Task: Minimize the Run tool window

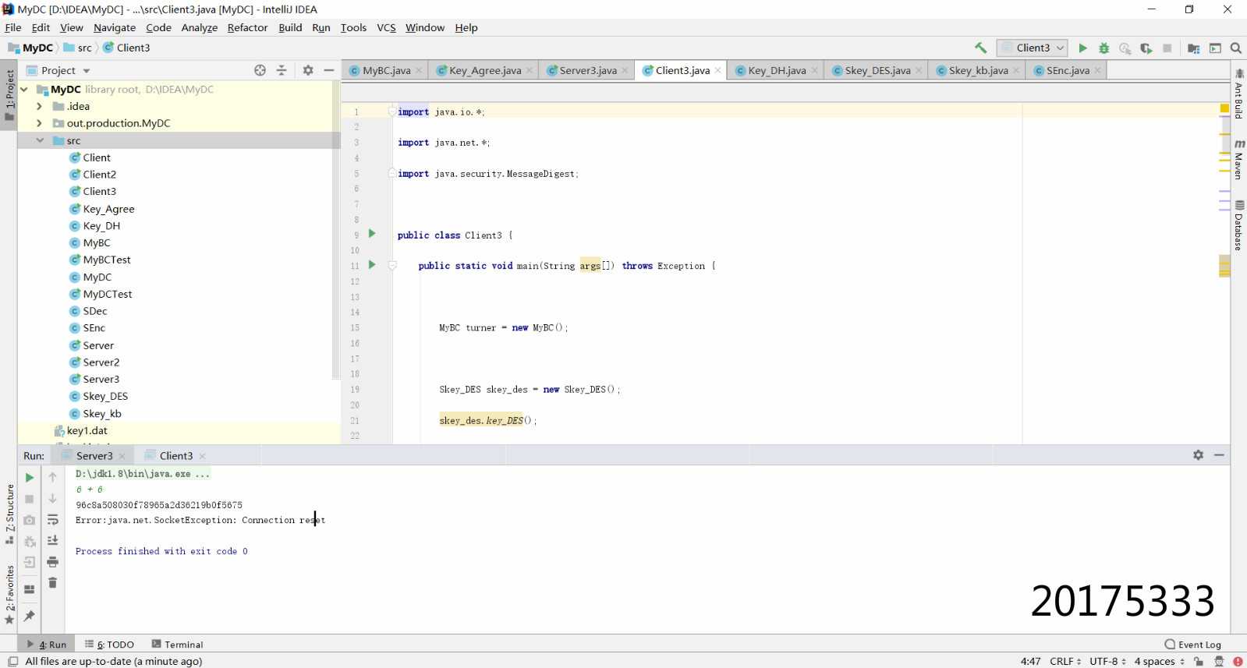Action: 1219,455
